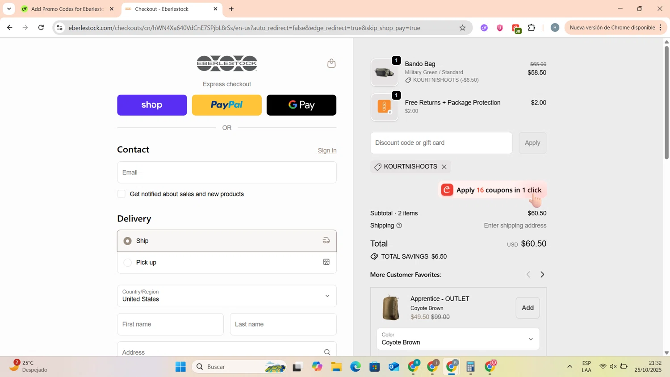
Task: Check Get notified about sales checkbox
Action: (x=121, y=194)
